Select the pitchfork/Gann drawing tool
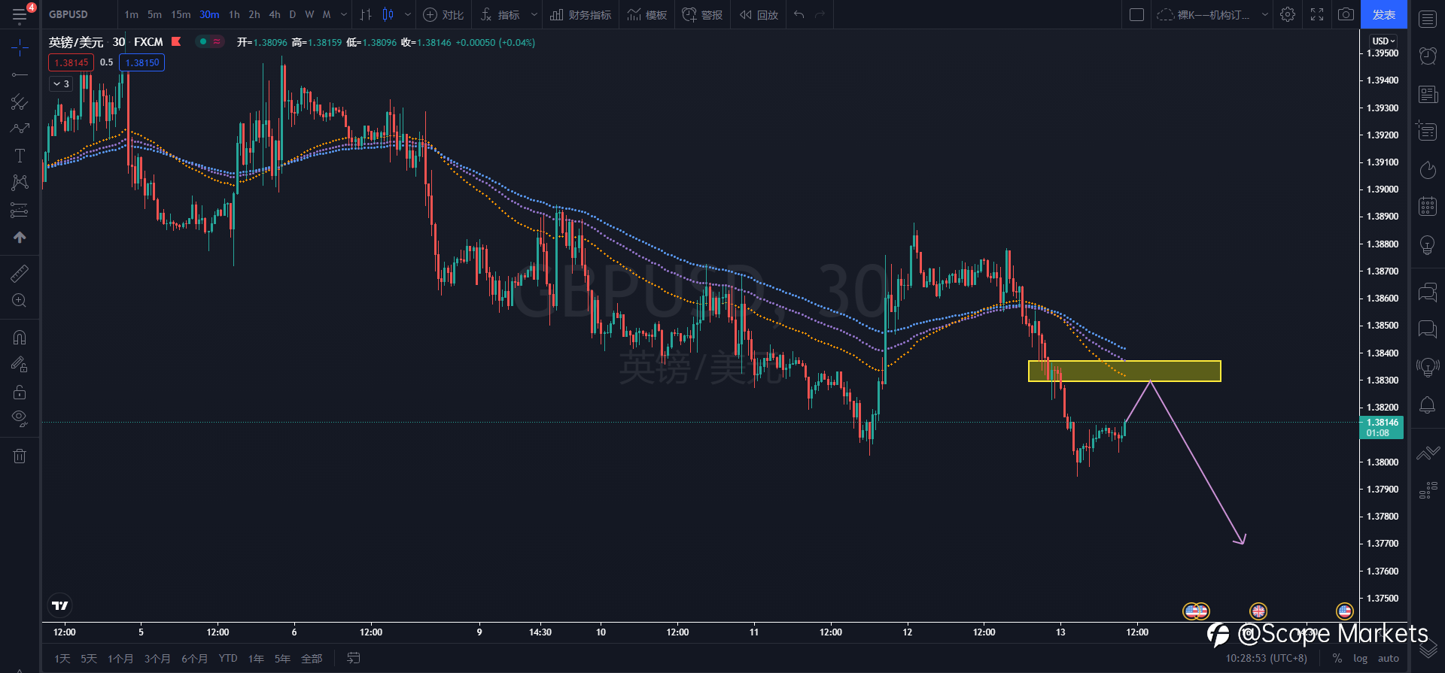The height and width of the screenshot is (673, 1445). 20,102
